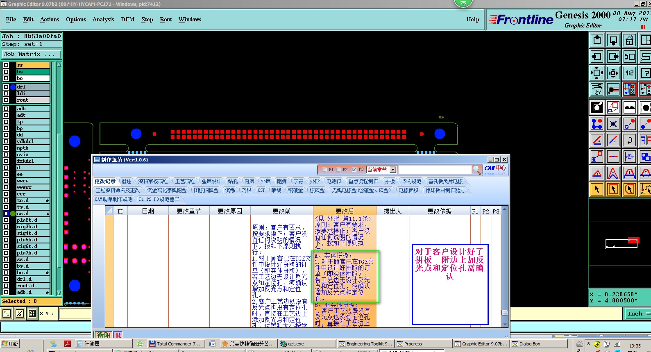
Task: Click the 开始 Start button
Action: pyautogui.click(x=10, y=344)
